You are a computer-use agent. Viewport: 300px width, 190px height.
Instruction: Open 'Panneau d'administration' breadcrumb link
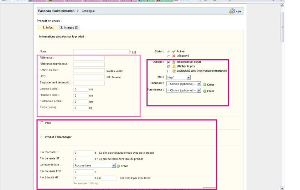pyautogui.click(x=56, y=11)
